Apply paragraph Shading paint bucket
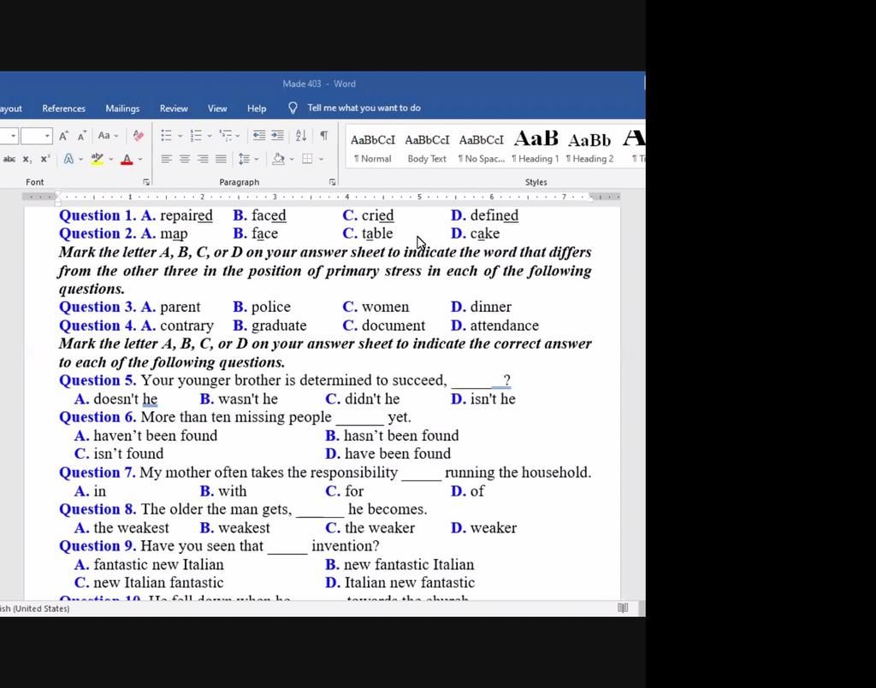The image size is (876, 688). coord(278,159)
